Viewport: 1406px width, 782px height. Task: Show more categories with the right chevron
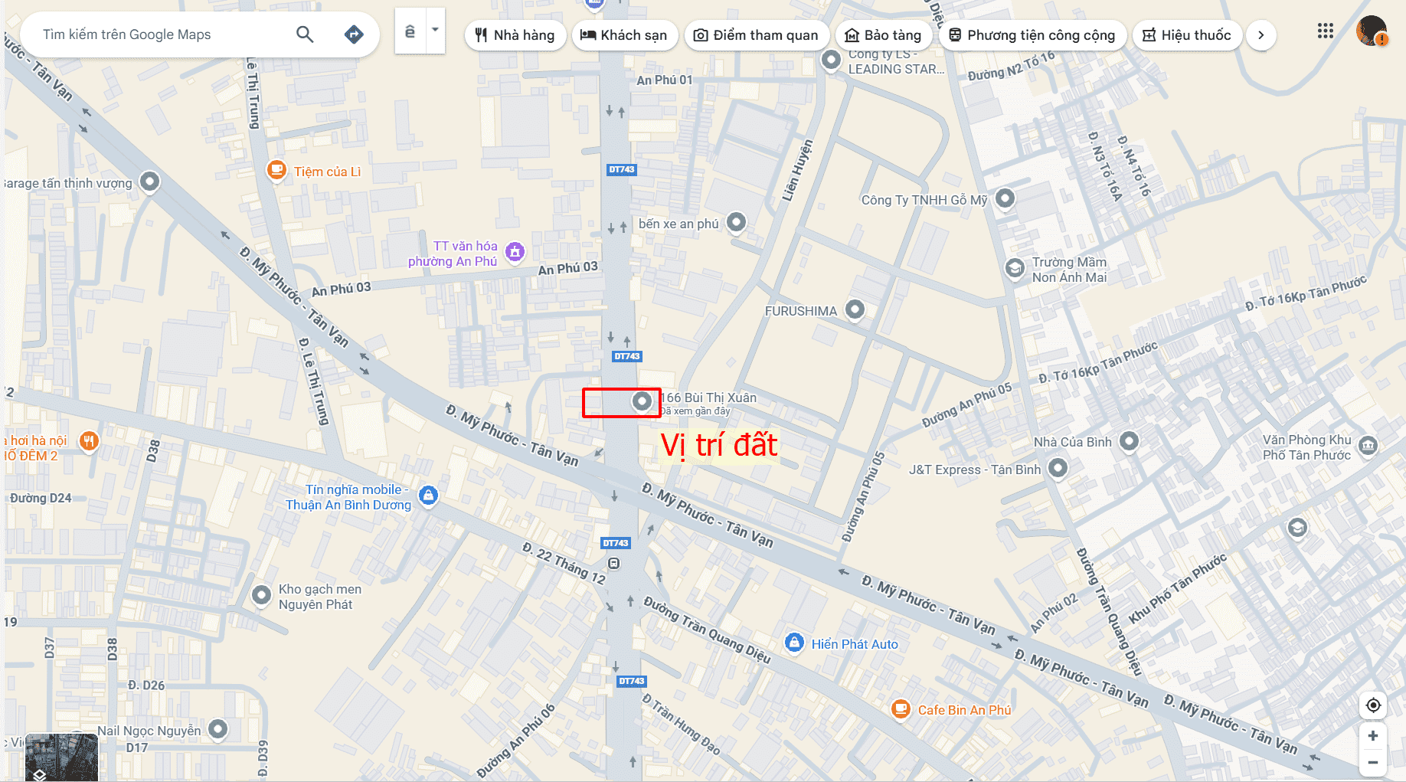coord(1260,35)
